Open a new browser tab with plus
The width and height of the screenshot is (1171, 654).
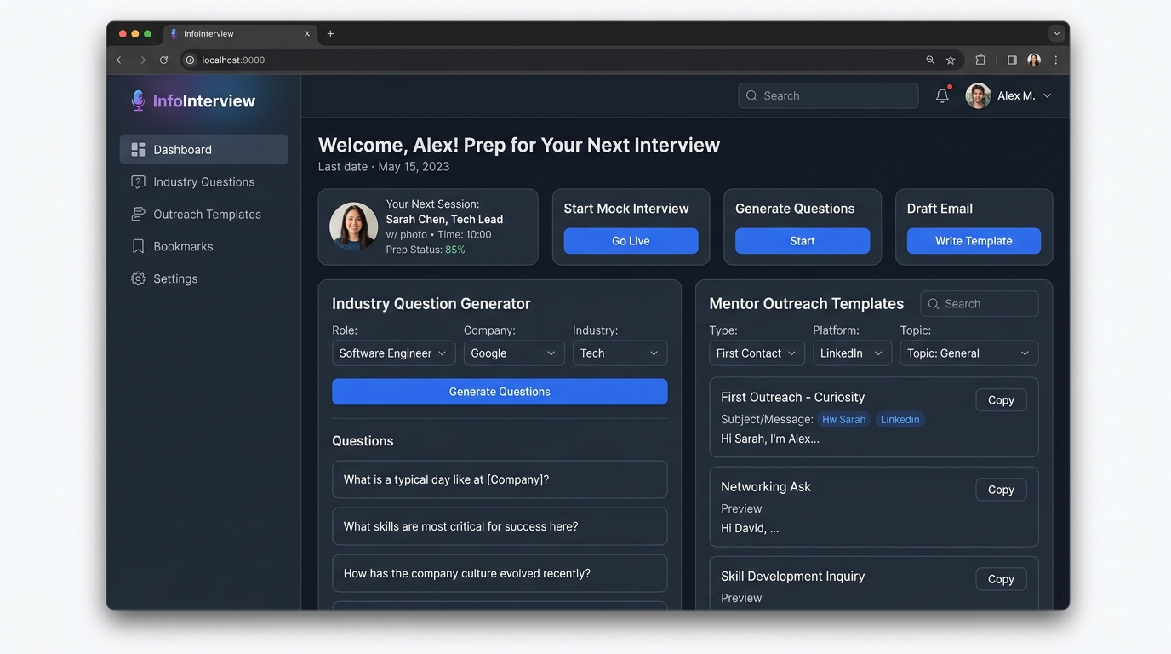(x=330, y=34)
